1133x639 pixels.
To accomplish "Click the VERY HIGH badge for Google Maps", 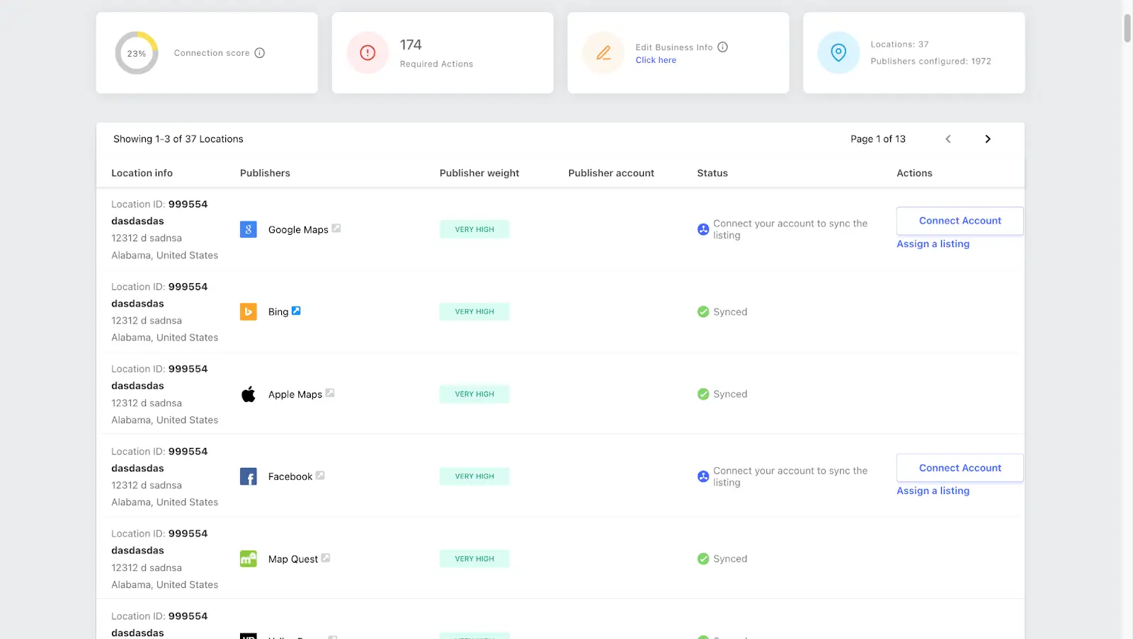I will [x=474, y=229].
